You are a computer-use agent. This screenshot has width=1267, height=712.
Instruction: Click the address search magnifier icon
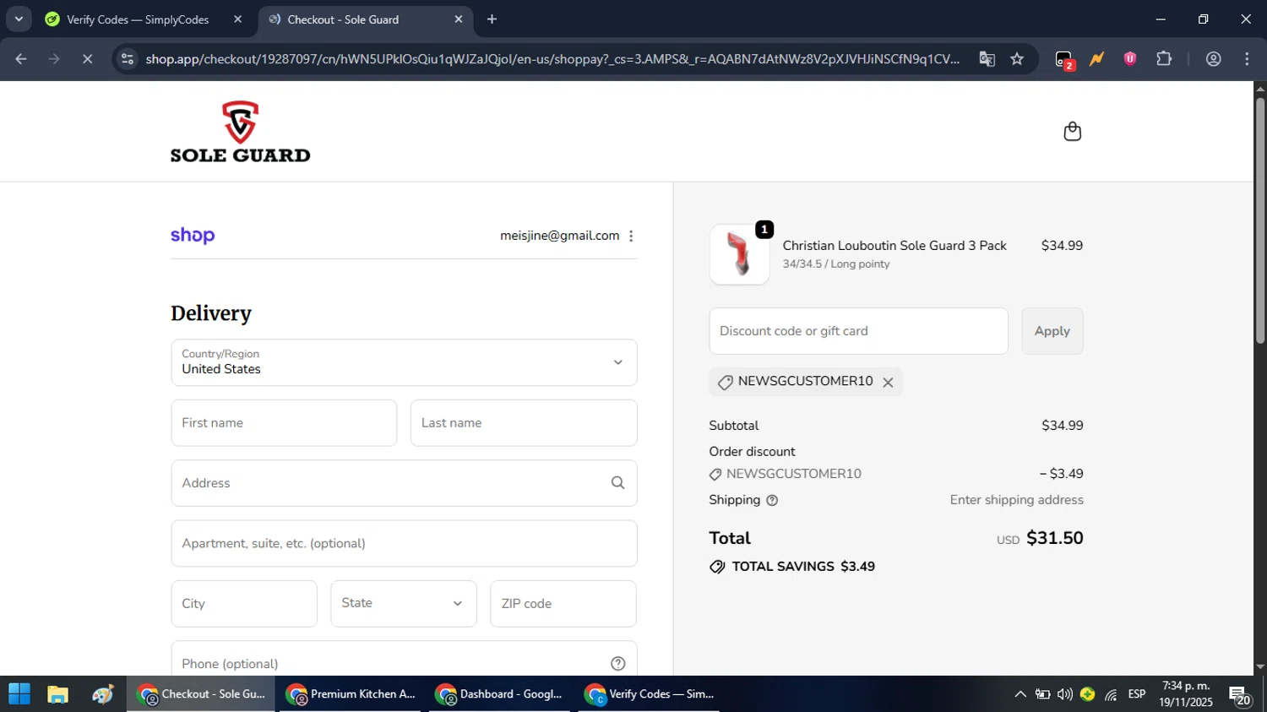(618, 483)
